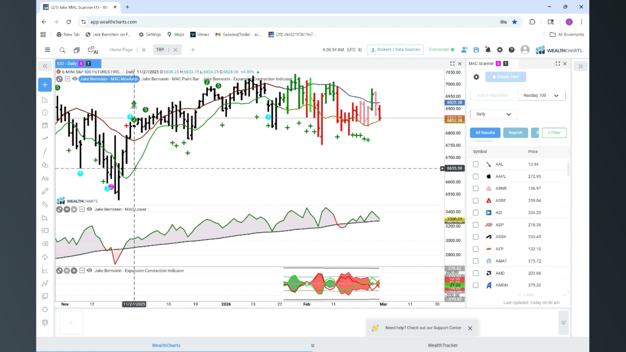Click the + Filter button
626x352 pixels.
point(554,133)
